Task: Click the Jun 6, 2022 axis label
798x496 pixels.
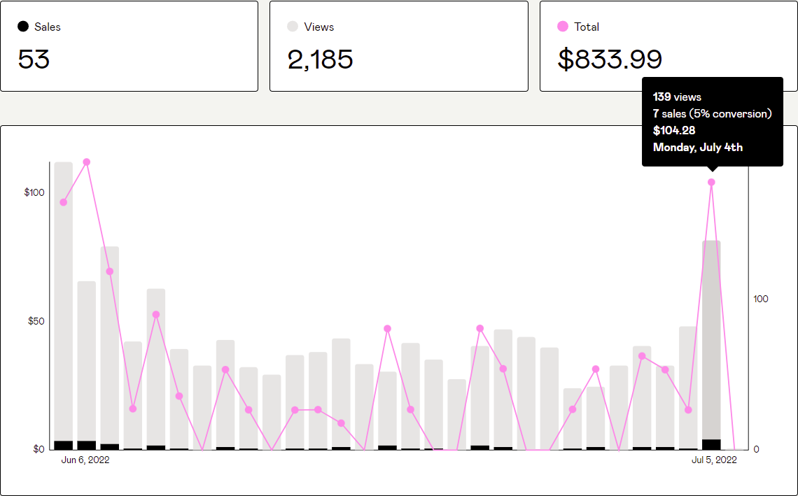Action: point(85,460)
